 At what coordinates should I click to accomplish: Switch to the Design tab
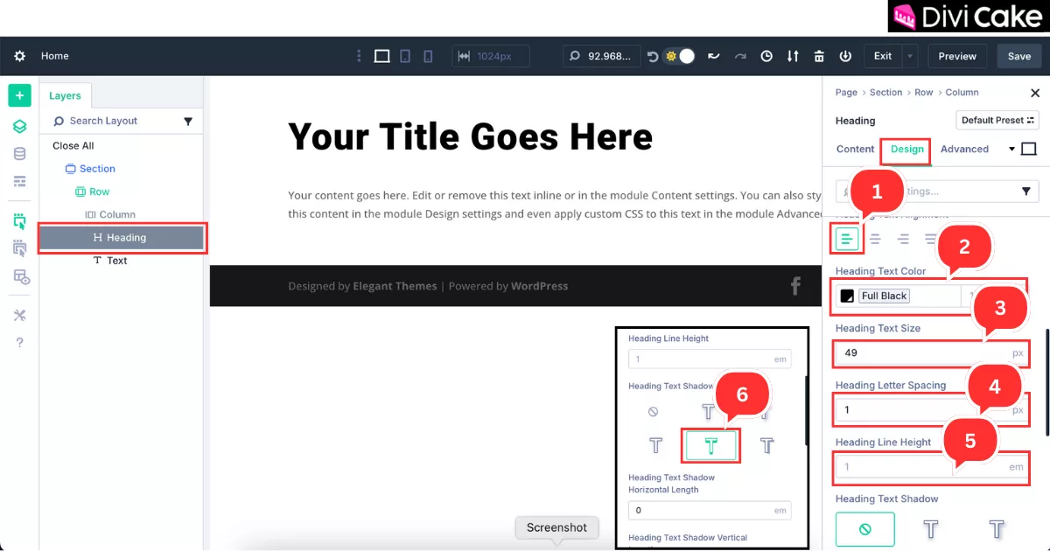[x=906, y=150]
